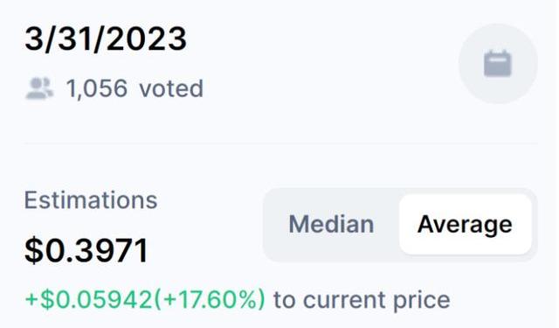
Task: Click the plus sign before $0.05942
Action: coord(31,299)
